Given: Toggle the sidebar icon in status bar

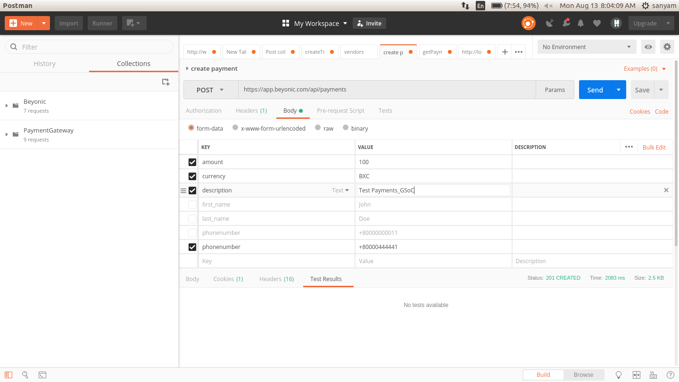Looking at the screenshot, I should [x=8, y=375].
